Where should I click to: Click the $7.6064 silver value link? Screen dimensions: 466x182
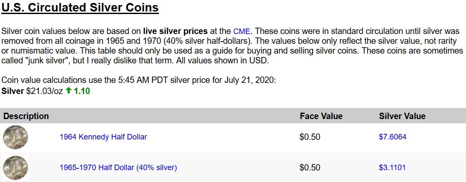click(393, 137)
